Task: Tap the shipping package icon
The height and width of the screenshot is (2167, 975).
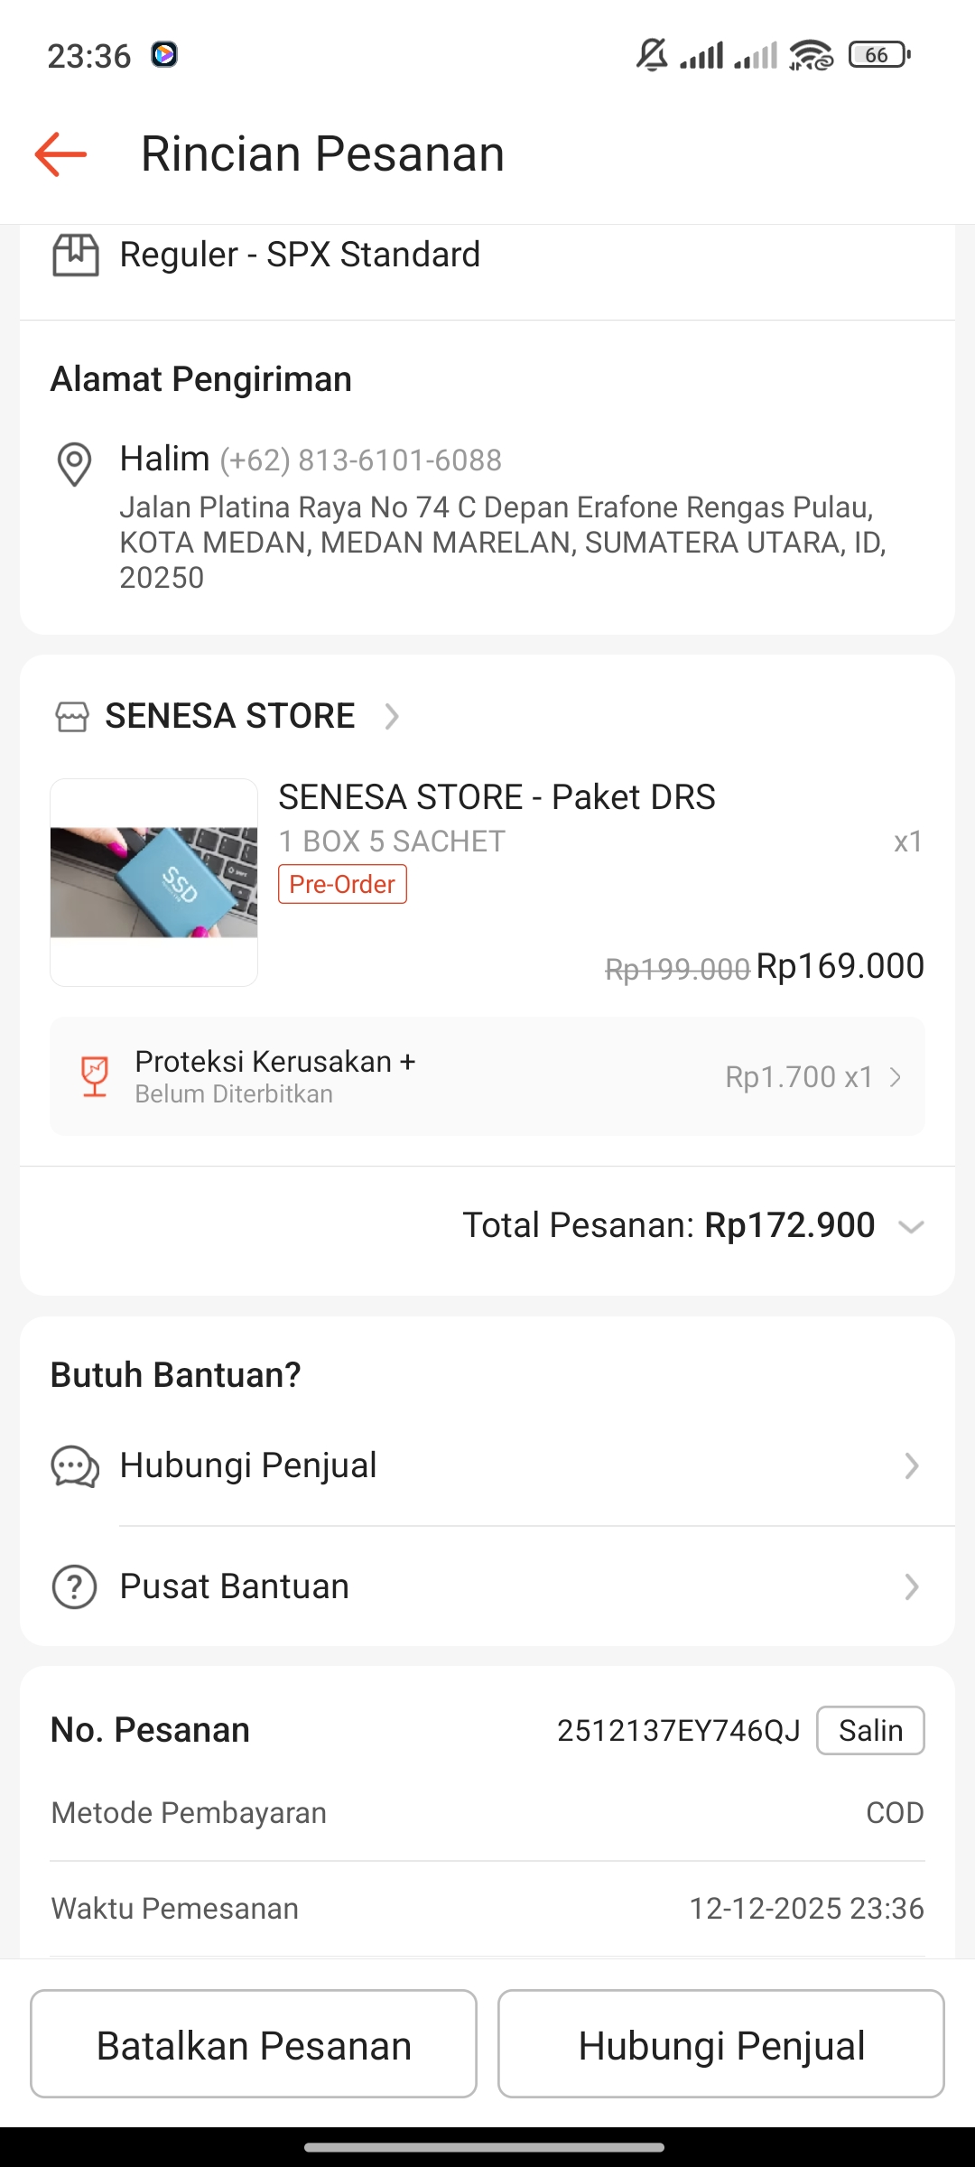Action: coord(76,255)
